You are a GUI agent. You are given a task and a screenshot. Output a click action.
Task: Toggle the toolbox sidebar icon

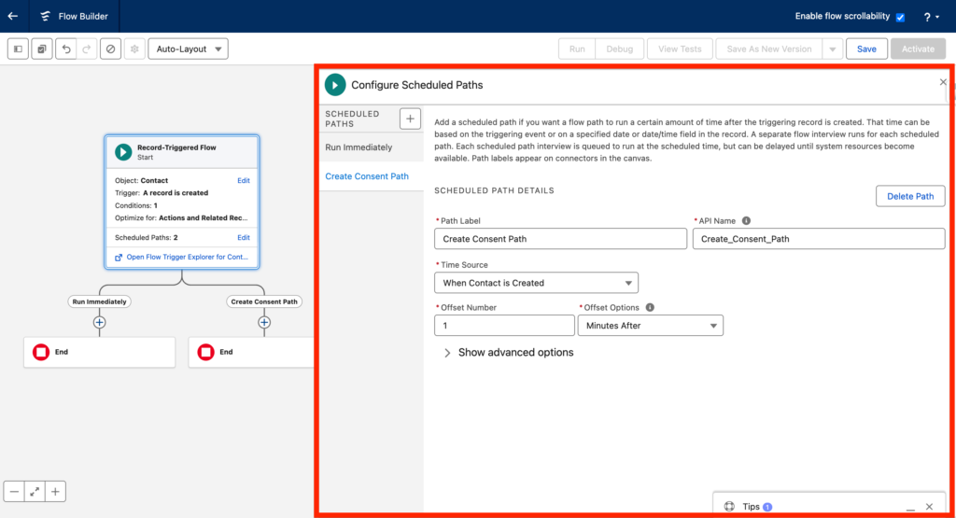click(18, 49)
